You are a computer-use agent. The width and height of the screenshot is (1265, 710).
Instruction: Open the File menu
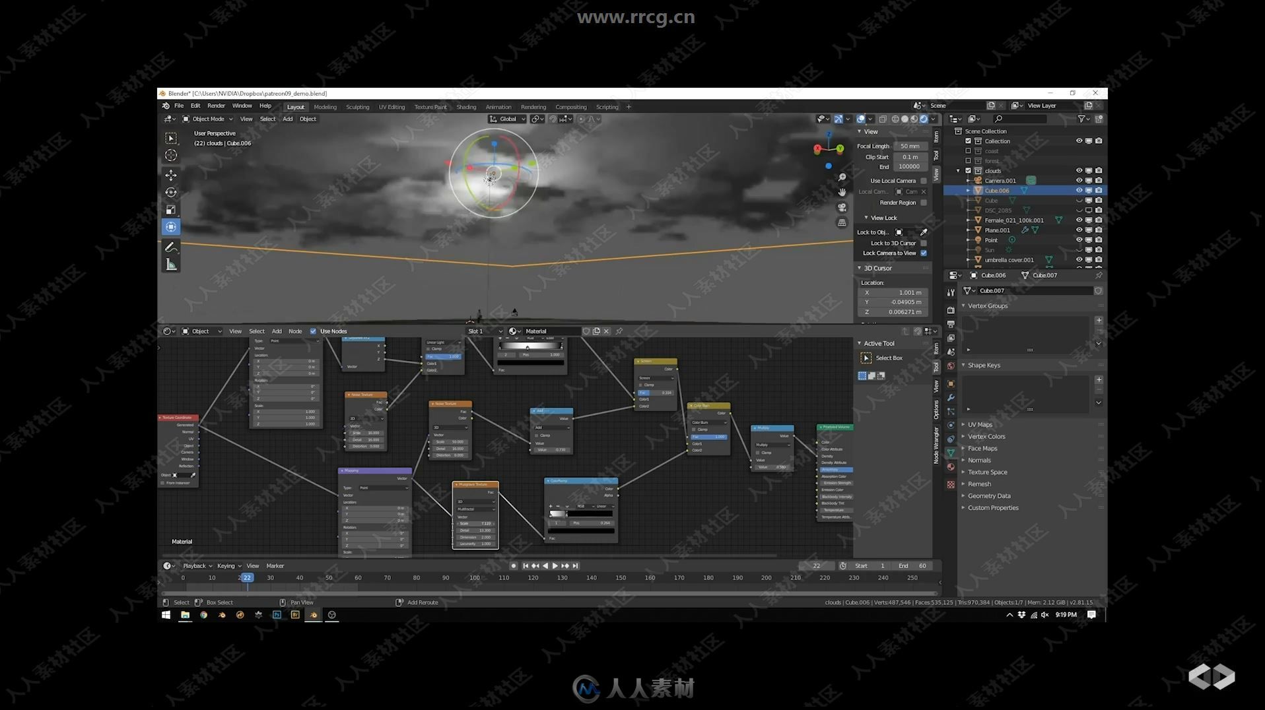point(179,106)
